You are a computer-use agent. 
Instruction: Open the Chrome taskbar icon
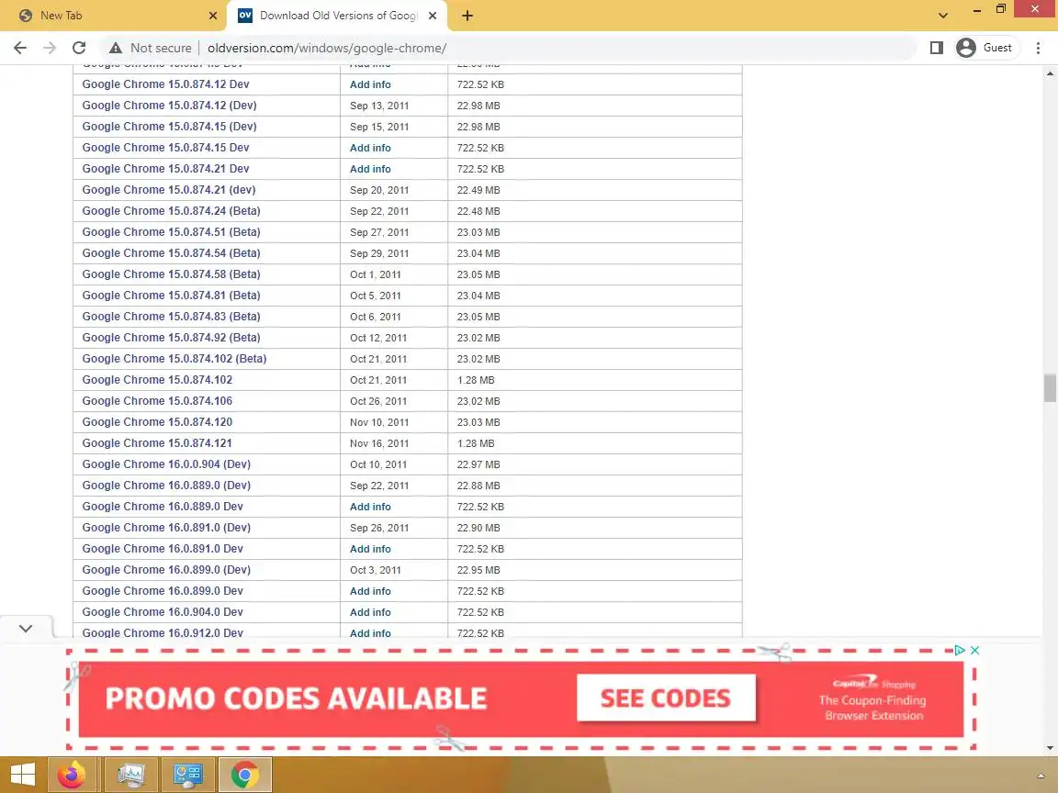coord(245,775)
